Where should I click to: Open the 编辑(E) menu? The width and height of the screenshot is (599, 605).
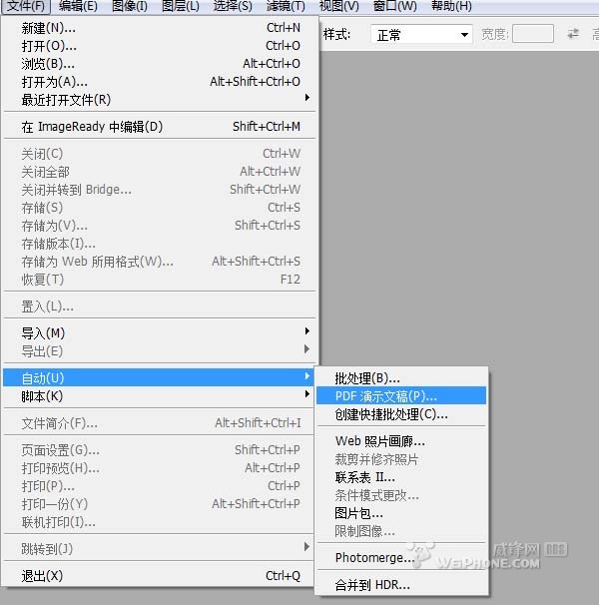click(x=78, y=6)
